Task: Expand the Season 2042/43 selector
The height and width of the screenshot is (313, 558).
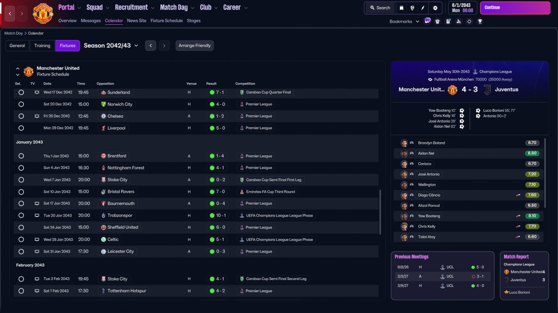Action: (111, 46)
